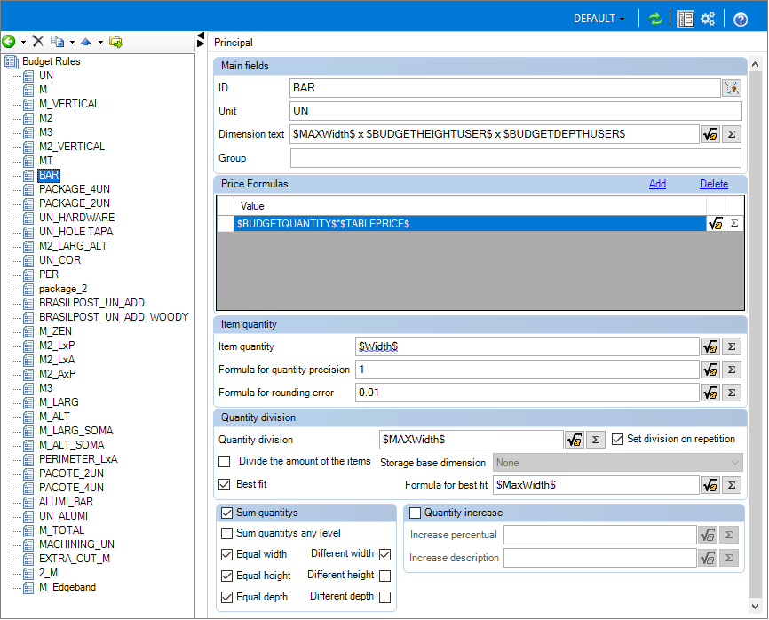Image resolution: width=769 pixels, height=620 pixels.
Task: Click the green back arrow icon
Action: pyautogui.click(x=9, y=42)
